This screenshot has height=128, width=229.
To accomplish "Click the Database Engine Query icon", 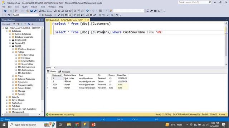I will point(55,11).
